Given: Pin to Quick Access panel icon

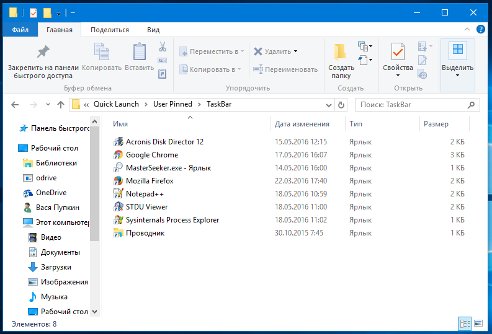Looking at the screenshot, I should click(x=43, y=51).
